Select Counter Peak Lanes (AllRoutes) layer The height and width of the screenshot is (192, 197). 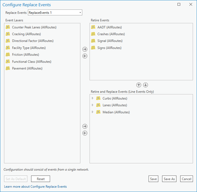click(x=34, y=27)
